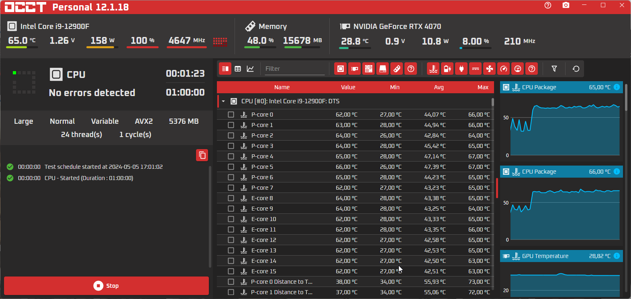The height and width of the screenshot is (299, 631).
Task: Click the temperature sensor filter icon
Action: pyautogui.click(x=433, y=69)
